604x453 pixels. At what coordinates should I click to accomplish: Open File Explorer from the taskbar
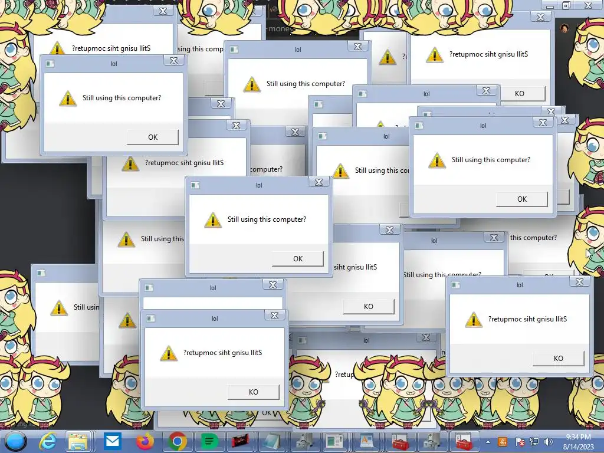(x=78, y=441)
